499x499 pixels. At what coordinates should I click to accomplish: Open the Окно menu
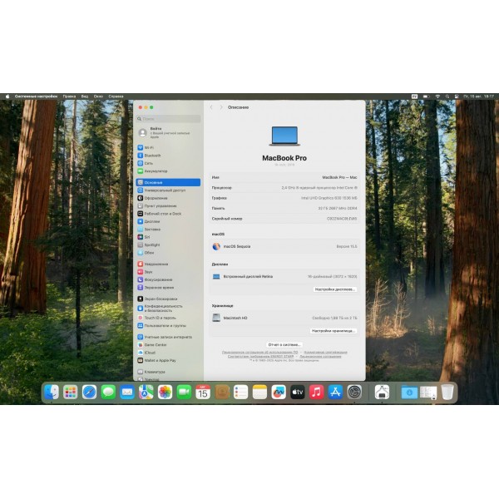(98, 96)
